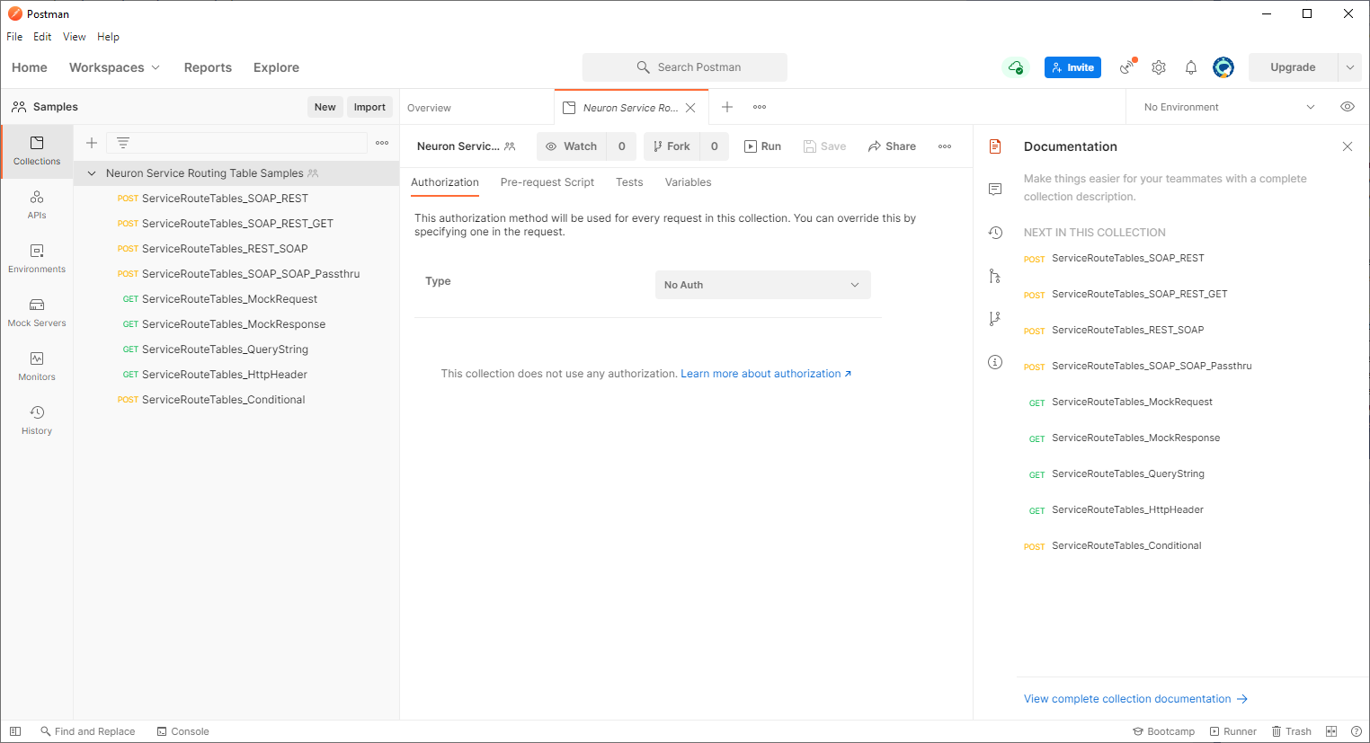
Task: Open the environment quick look eye icon
Action: click(x=1348, y=107)
